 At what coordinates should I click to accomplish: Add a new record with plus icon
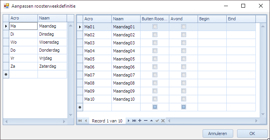click(x=140, y=120)
